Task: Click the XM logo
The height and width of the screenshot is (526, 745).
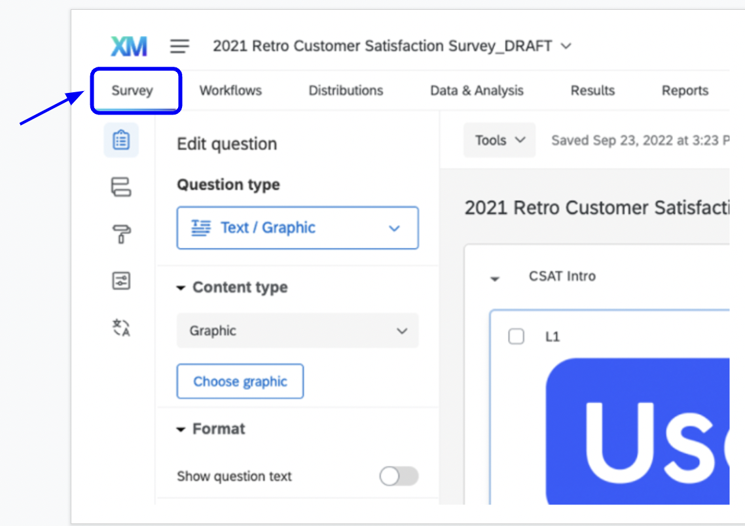Action: click(128, 45)
